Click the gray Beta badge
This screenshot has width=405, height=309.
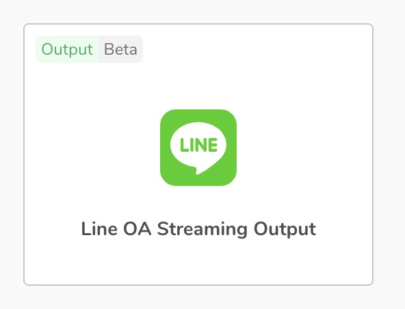[x=120, y=49]
